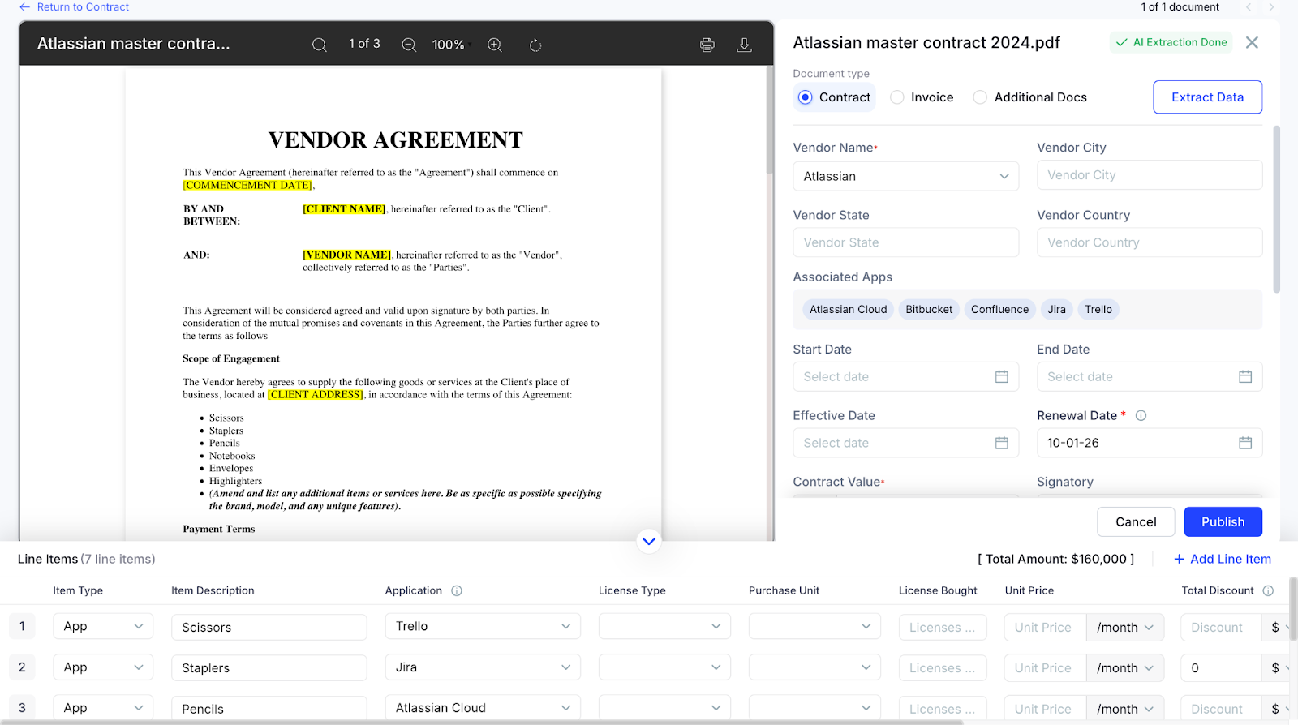The width and height of the screenshot is (1298, 725).
Task: Open /month period dropdown for row 1
Action: click(x=1125, y=627)
